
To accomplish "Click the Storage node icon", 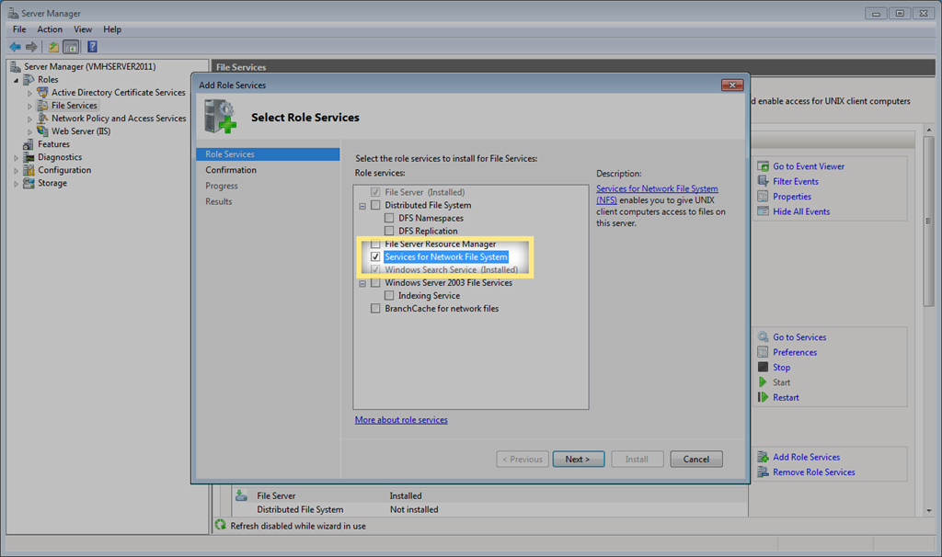I will [x=29, y=183].
